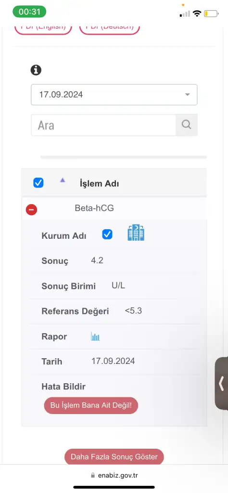This screenshot has width=228, height=493.
Task: Toggle the İşlem Adı header checkbox
Action: click(38, 183)
